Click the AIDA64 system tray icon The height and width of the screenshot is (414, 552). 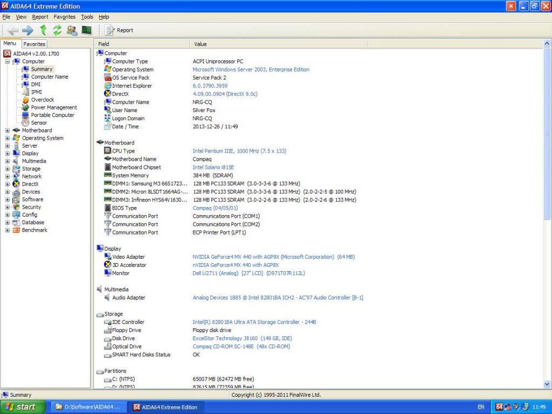[x=499, y=407]
